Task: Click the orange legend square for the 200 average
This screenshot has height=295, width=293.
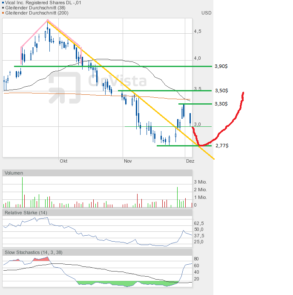Action: [x=3, y=13]
